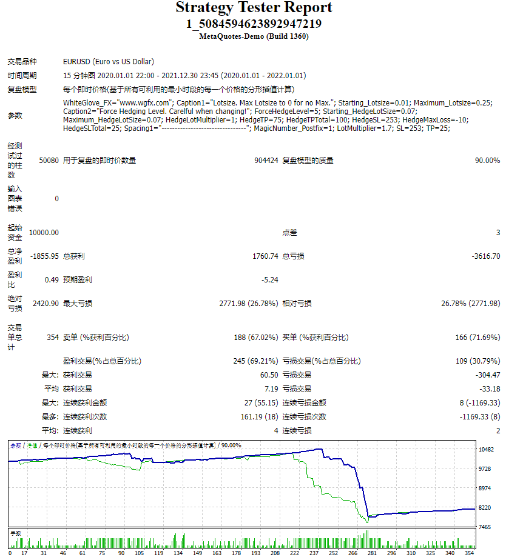Viewport: 506px width, 560px height.
Task: Click the Strategy Tester Report title
Action: [x=254, y=7]
